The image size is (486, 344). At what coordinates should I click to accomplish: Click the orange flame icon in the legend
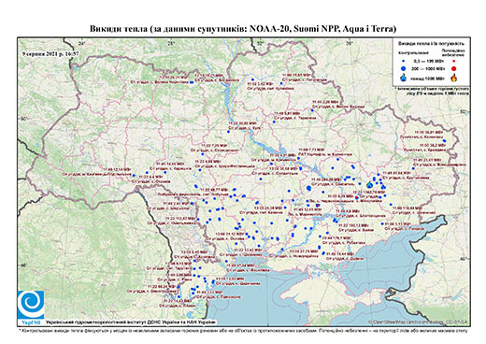click(454, 78)
